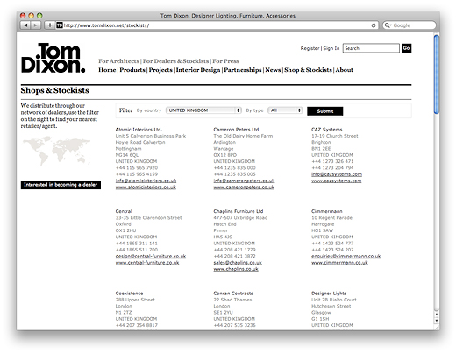Viewport: 456px width, 354px height.
Task: Click the Conran Contracts heading
Action: (233, 294)
